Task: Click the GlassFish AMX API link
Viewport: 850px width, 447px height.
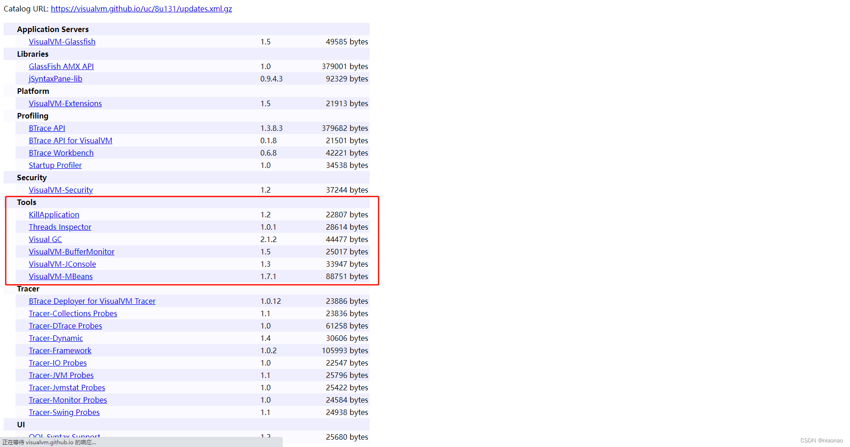Action: (x=61, y=66)
